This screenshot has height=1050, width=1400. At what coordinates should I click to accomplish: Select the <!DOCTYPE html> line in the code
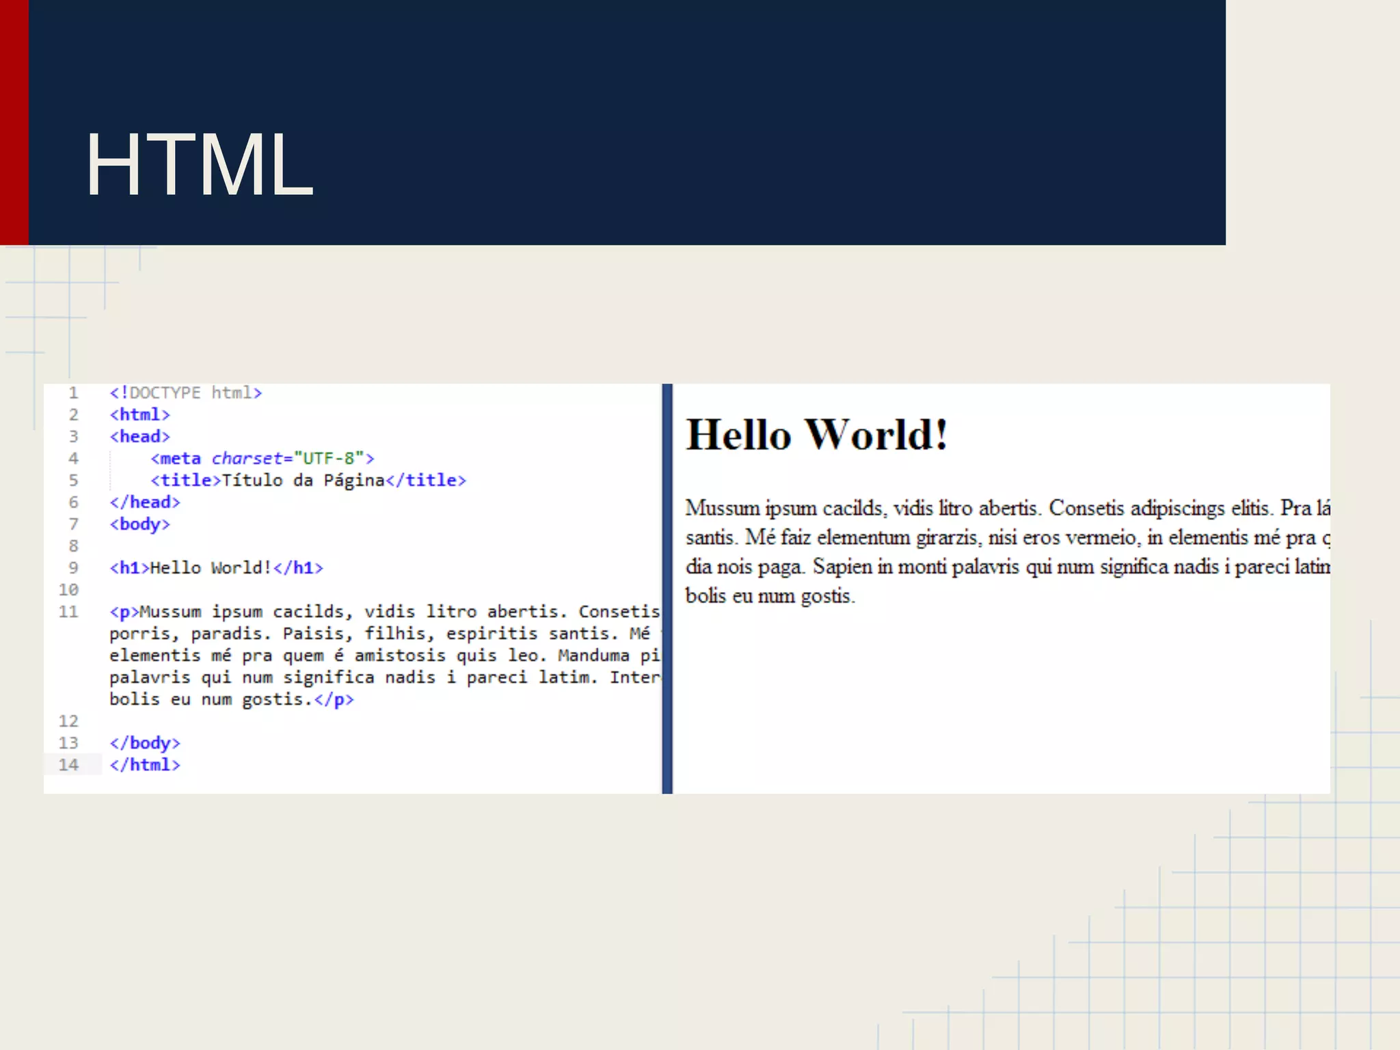coord(186,393)
